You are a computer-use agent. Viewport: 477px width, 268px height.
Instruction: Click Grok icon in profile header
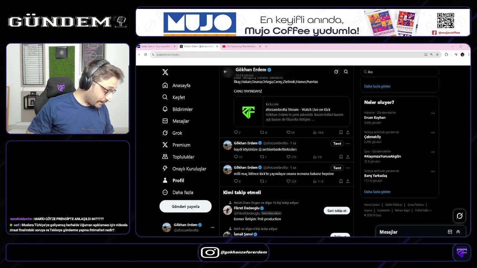[x=336, y=72]
